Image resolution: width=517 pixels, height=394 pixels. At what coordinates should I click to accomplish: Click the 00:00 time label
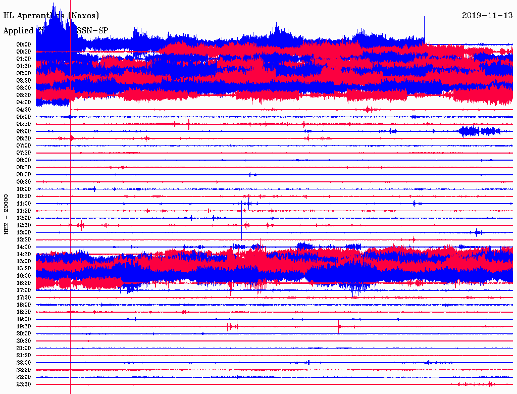pos(24,44)
